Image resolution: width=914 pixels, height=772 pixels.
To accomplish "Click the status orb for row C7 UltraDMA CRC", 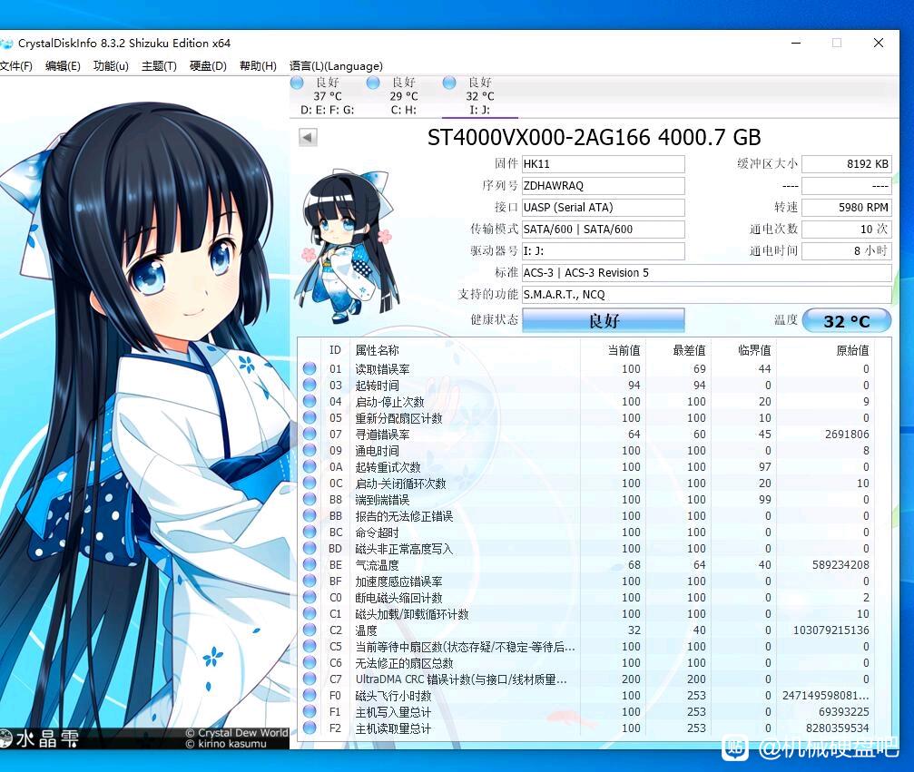I will (x=310, y=679).
